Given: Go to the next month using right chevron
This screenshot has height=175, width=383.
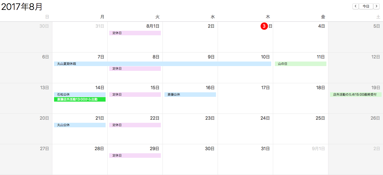Looking at the screenshot, I should click(x=376, y=6).
